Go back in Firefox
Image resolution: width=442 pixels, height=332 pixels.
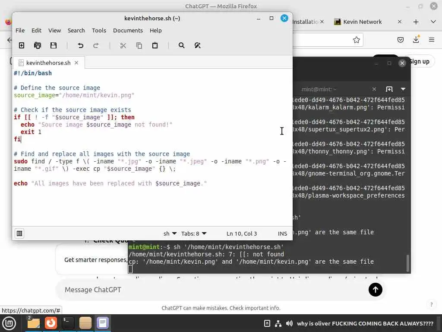click(9, 40)
